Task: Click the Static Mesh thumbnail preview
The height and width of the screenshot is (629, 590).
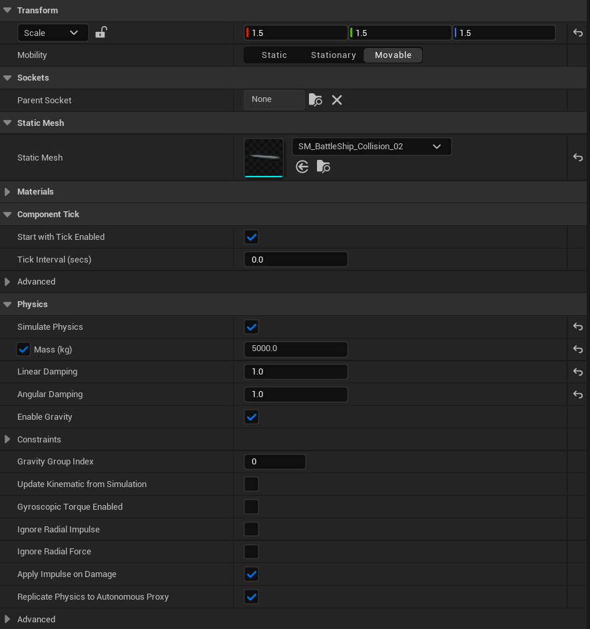Action: (x=264, y=157)
